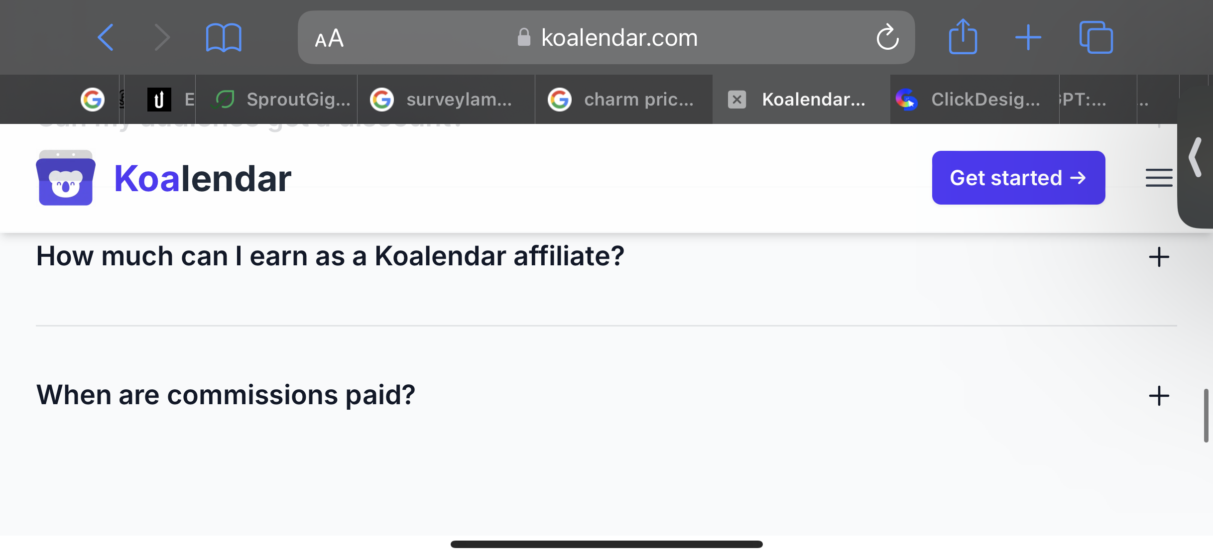
Task: Click the koalendar.com address bar
Action: point(606,37)
